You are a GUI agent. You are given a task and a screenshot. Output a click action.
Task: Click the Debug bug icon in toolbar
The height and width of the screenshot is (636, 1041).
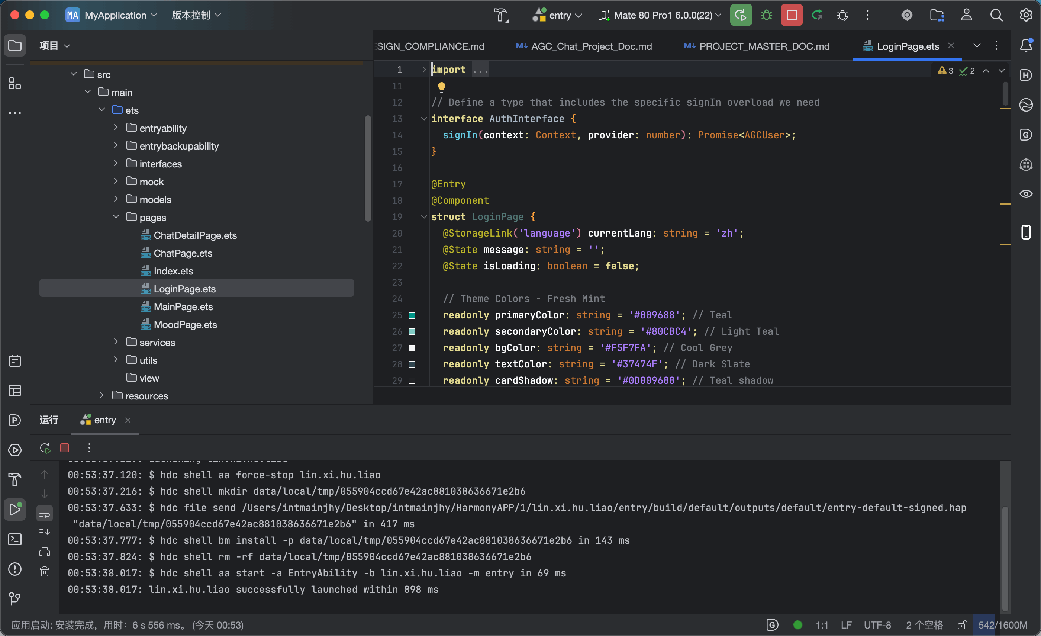tap(766, 16)
